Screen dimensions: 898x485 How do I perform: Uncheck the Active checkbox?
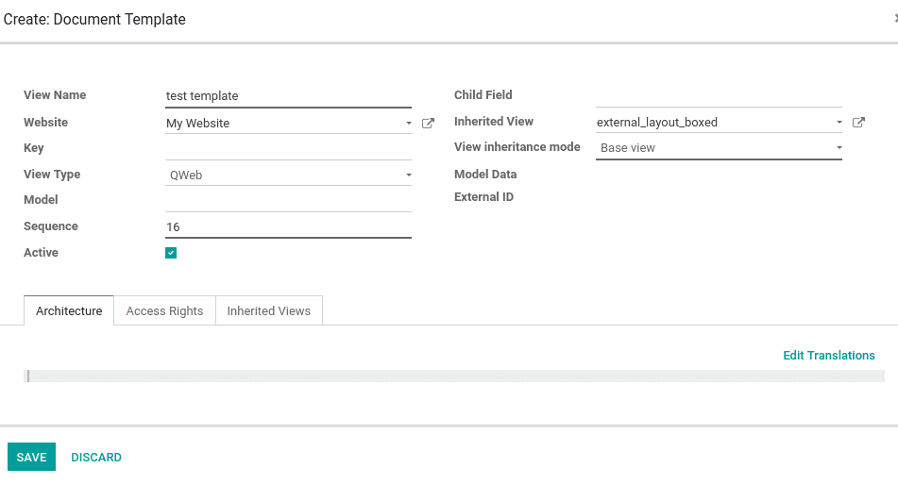171,253
